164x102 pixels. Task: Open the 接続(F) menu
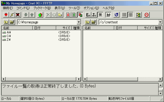point(8,8)
